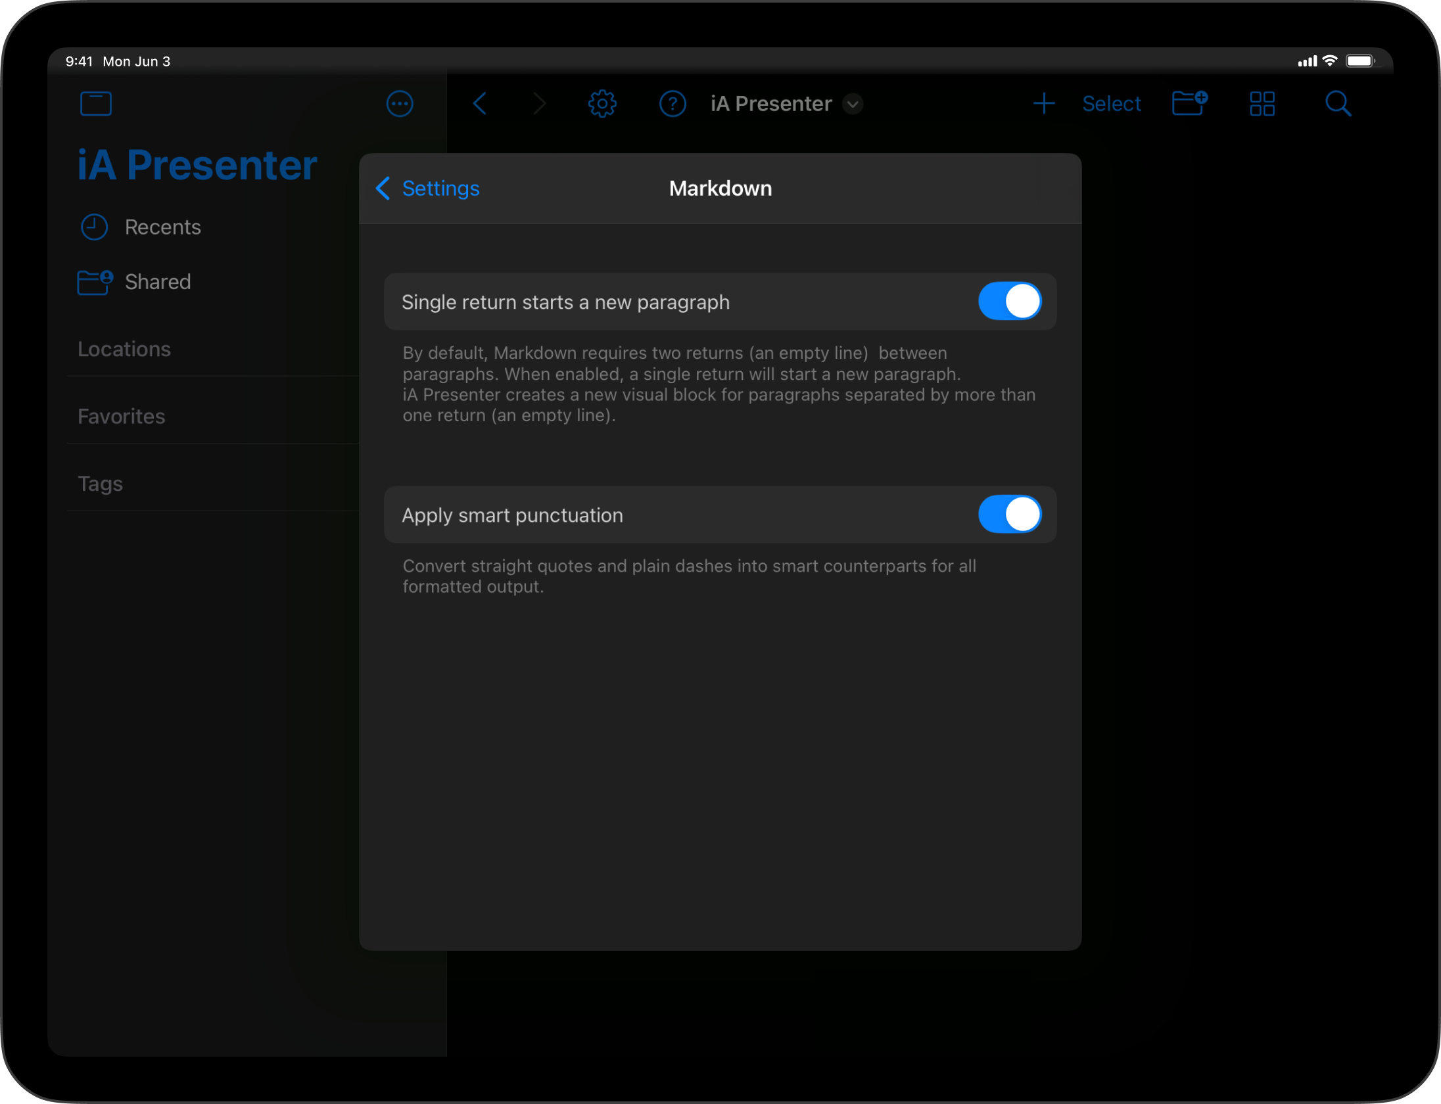Open search with magnifying glass icon
Viewport: 1441px width, 1104px height.
[1338, 104]
